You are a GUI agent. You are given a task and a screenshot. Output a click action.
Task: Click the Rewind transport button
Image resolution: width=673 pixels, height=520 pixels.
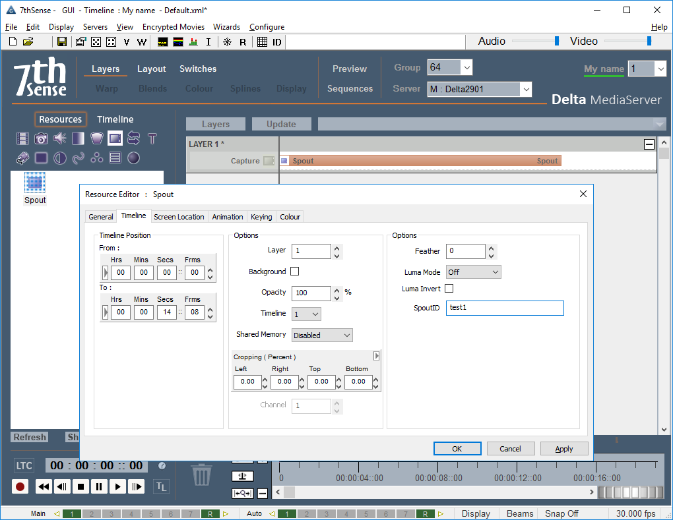point(44,486)
